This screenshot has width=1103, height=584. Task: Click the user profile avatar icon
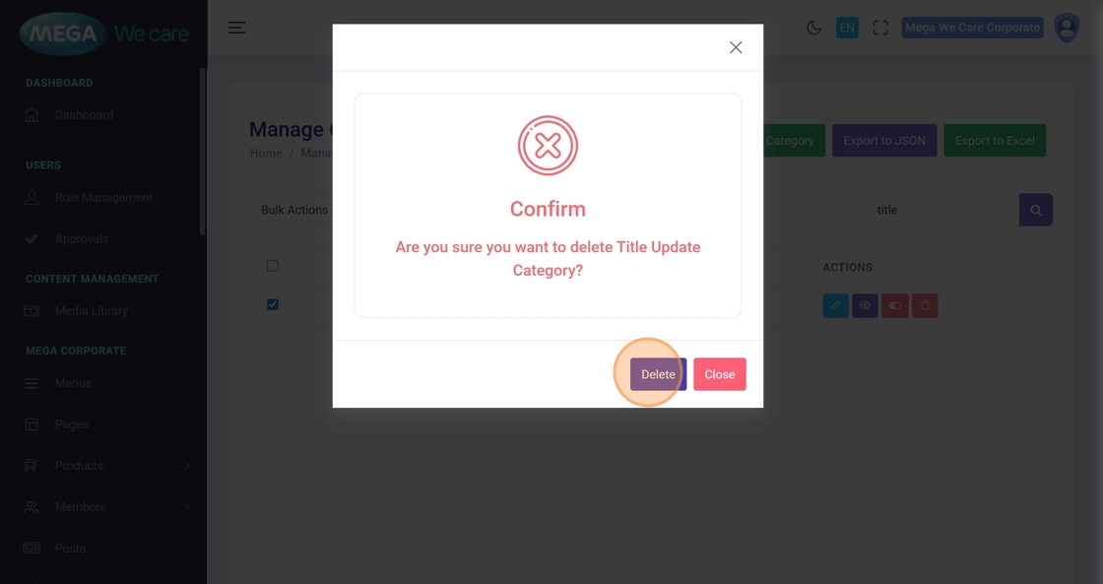click(1067, 28)
